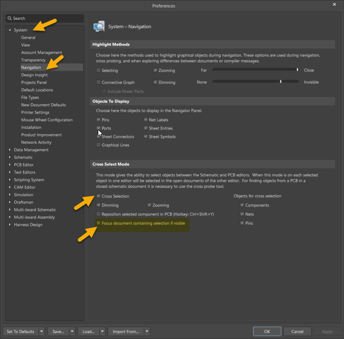Uncheck Dimming under Cross Select Mode

coord(98,205)
